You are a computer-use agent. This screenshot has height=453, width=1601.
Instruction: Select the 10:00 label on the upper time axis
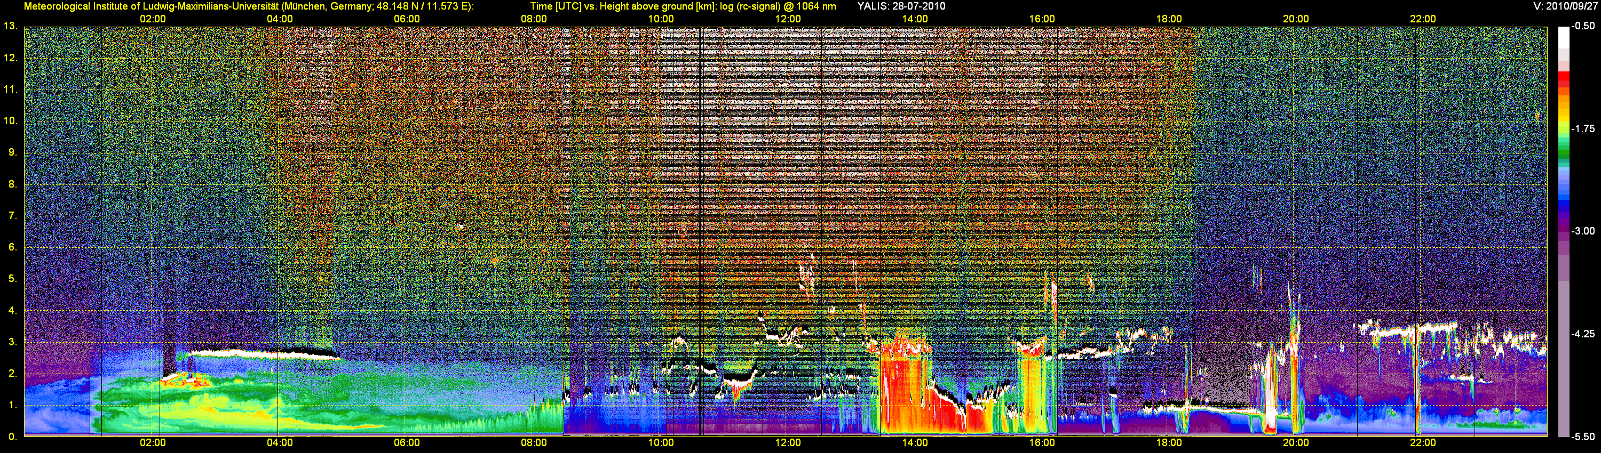point(661,19)
